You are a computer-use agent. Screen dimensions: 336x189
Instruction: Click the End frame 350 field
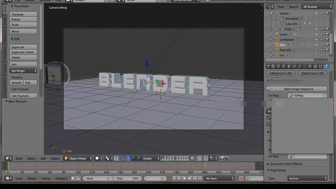127,178
